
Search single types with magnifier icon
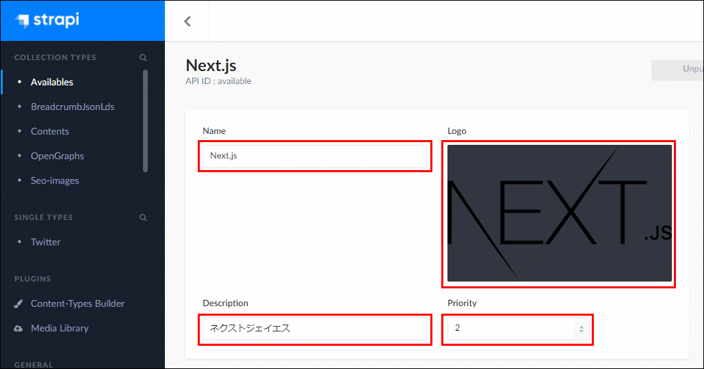143,217
